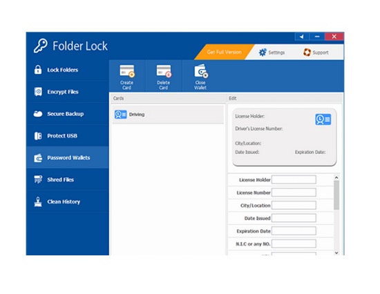Click the back arrow title bar button
The image size is (380, 294).
tap(302, 37)
